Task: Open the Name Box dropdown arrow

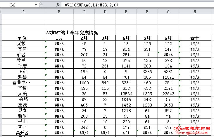Action: pos(36,5)
